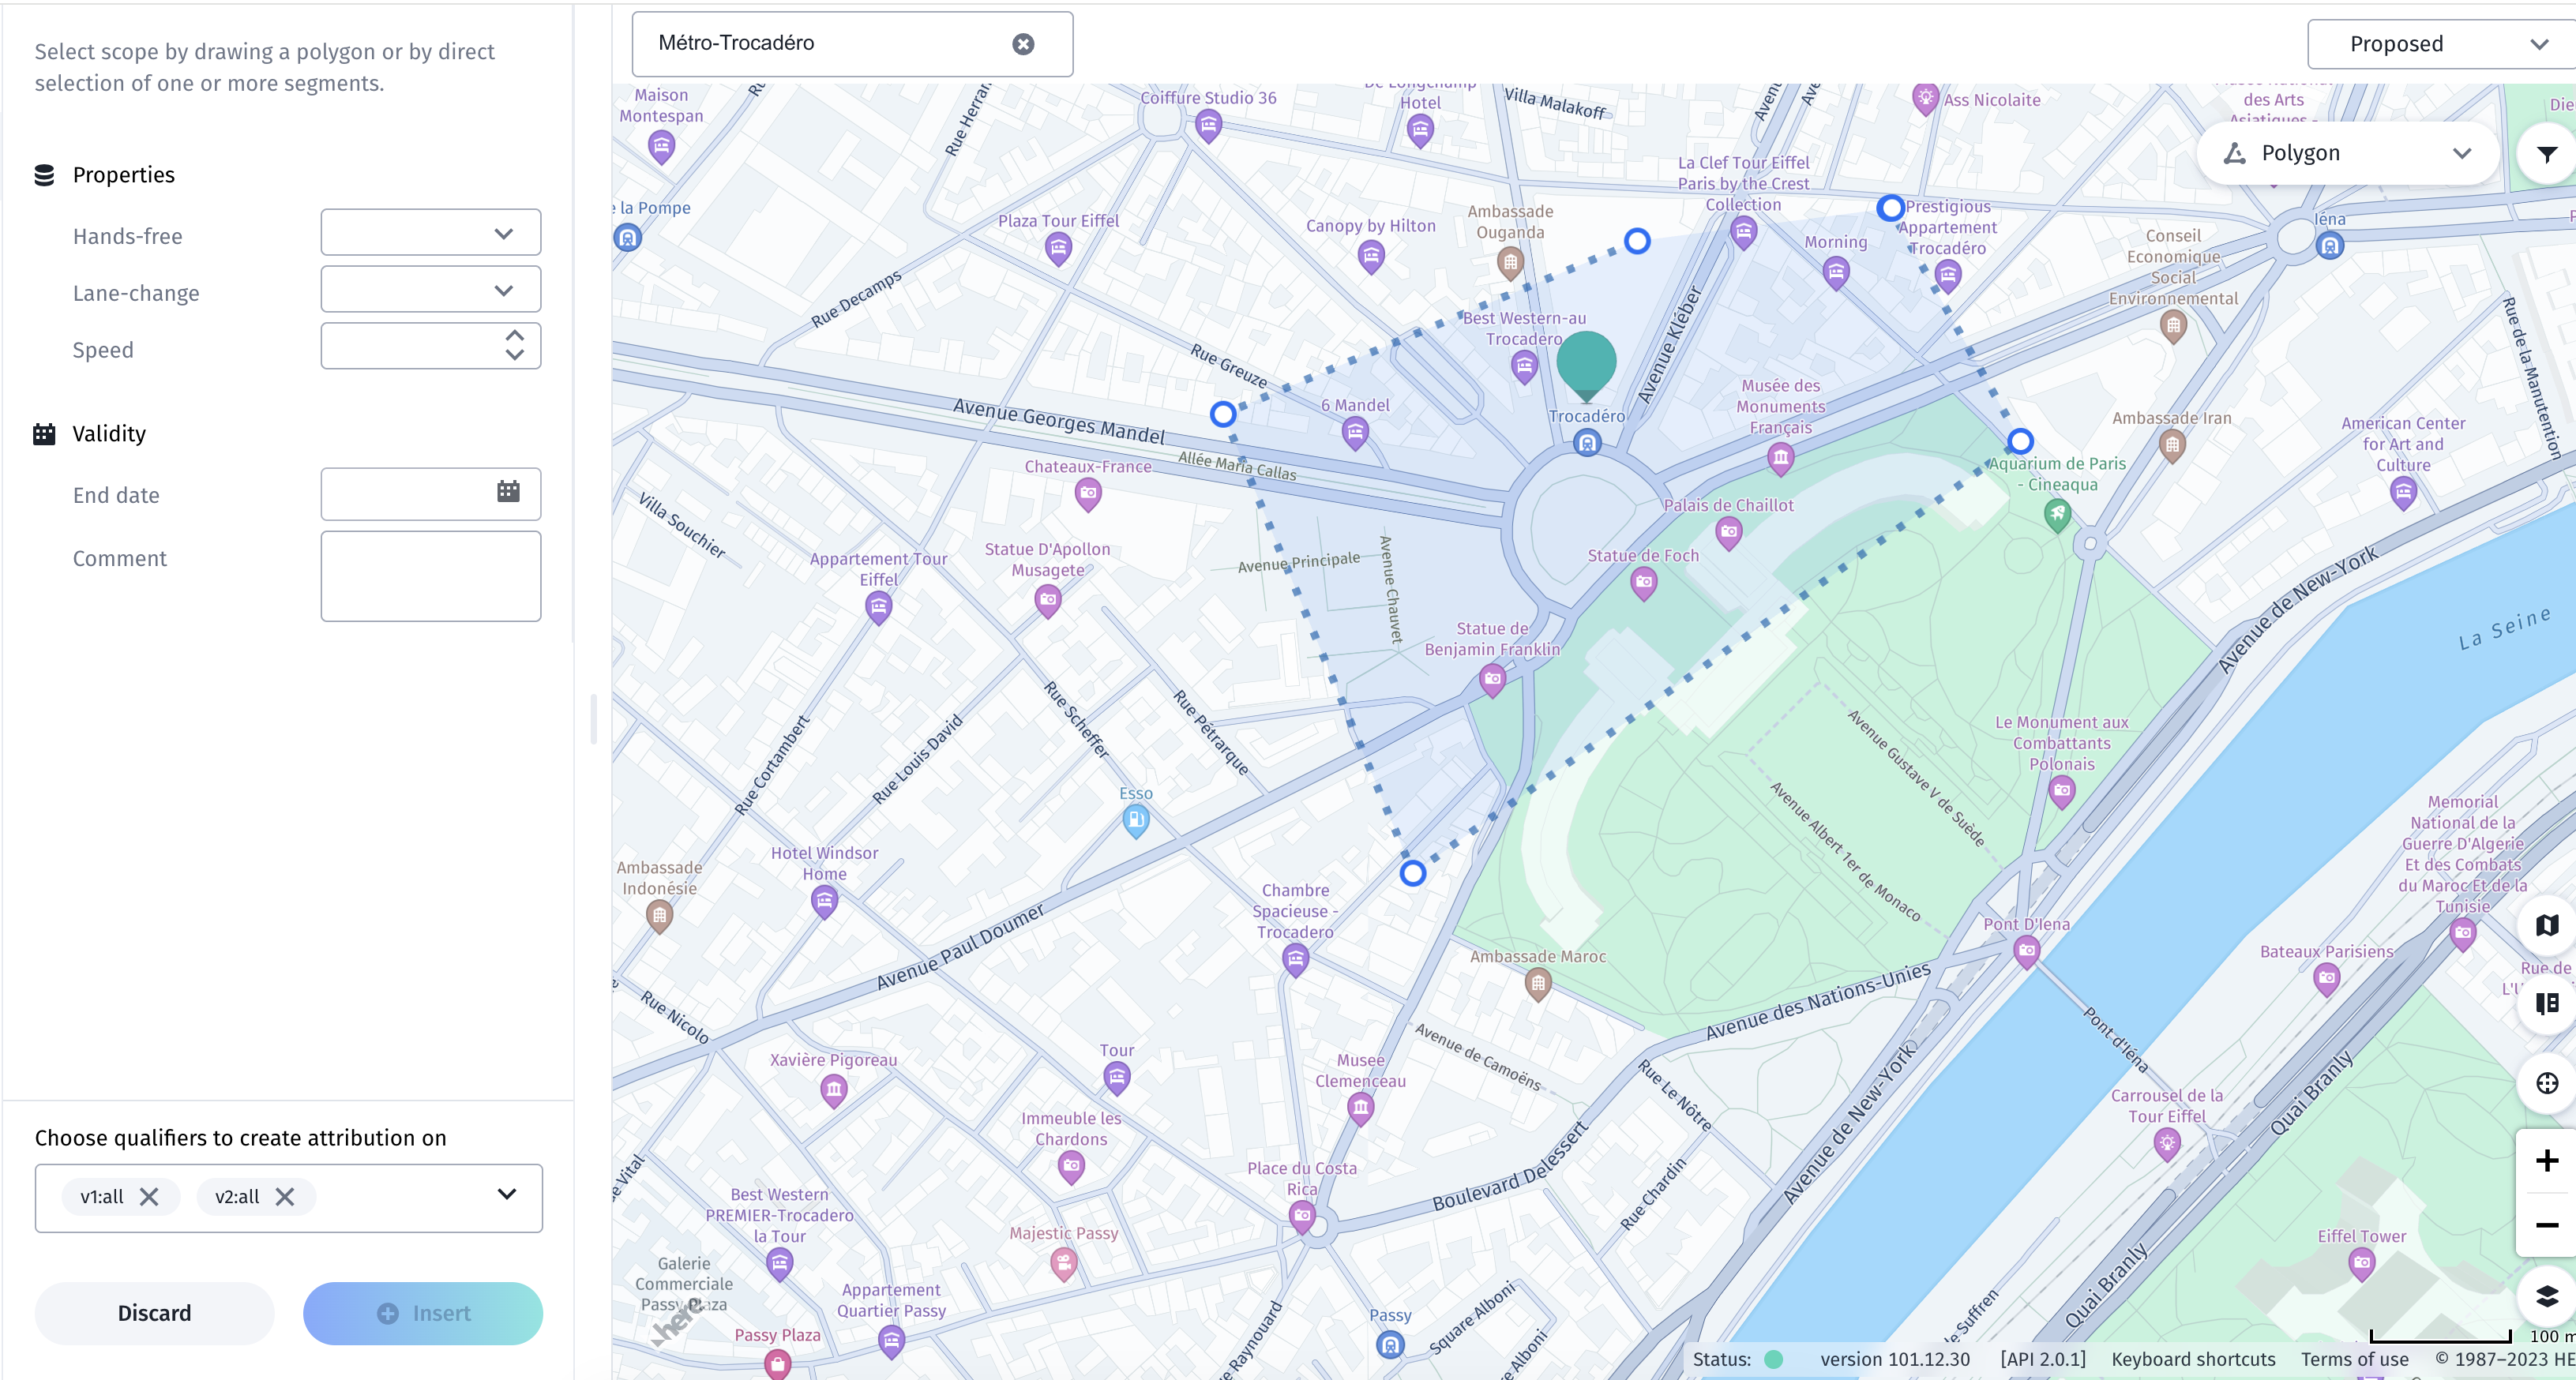Click the Aquarium de Paris marker
This screenshot has width=2576, height=1380.
[2057, 515]
